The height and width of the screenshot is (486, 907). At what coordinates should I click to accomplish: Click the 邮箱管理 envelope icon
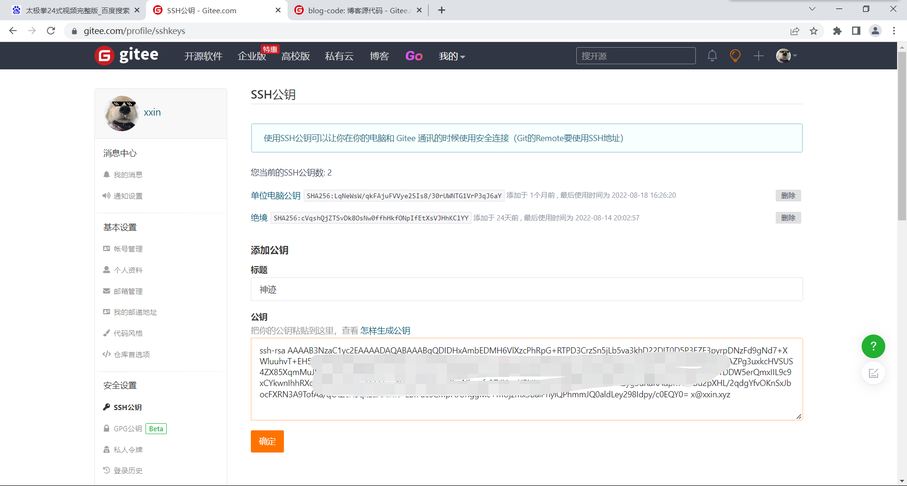click(x=107, y=291)
